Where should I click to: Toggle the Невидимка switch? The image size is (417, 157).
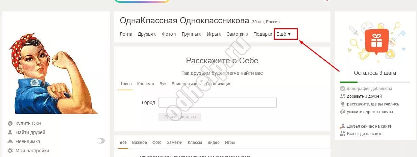[x=101, y=141]
